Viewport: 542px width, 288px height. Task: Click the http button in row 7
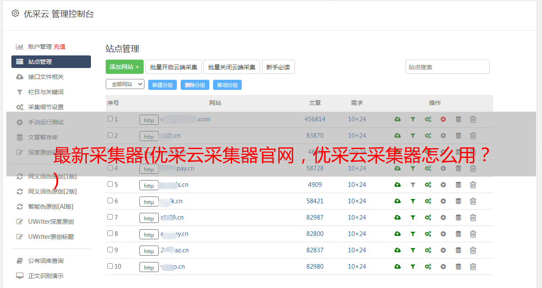tap(149, 218)
